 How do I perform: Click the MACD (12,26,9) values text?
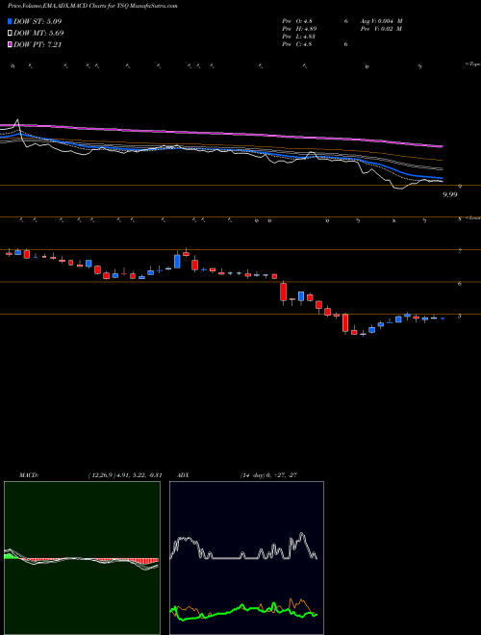(125, 475)
